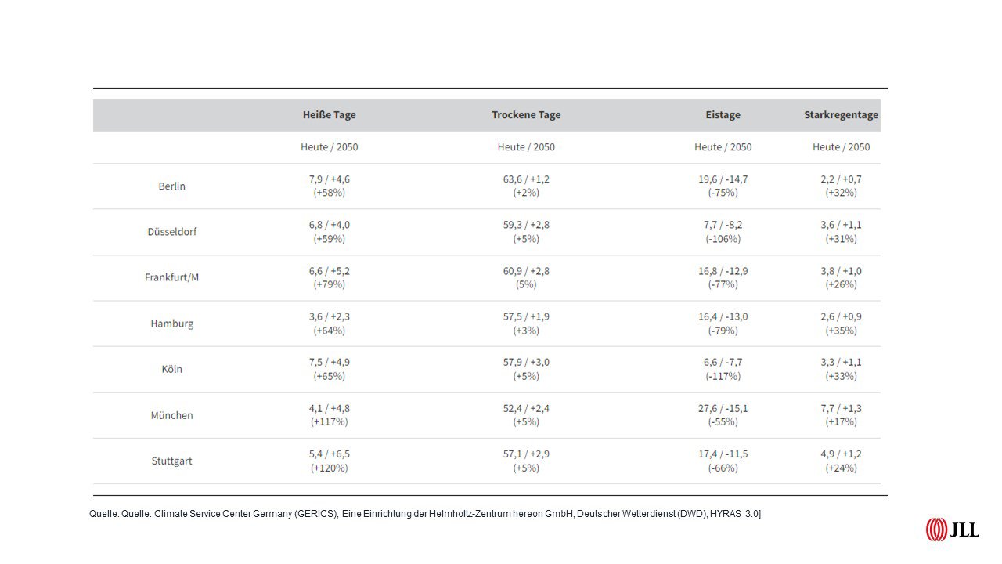Click the (-55%) percentage in München row
The image size is (1002, 564).
(x=723, y=422)
